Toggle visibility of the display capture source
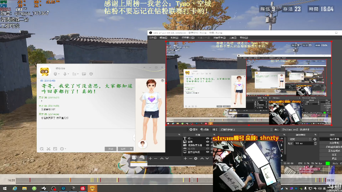Screen dimensions: 342x192 pos(207,152)
